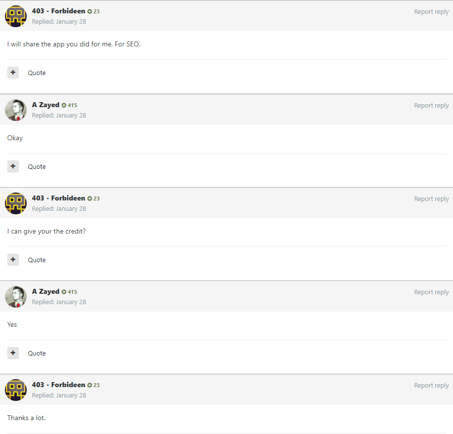Viewport: 453px width, 434px height.
Task: Toggle multiquote on the 'Yes' reply
Action: click(x=13, y=353)
